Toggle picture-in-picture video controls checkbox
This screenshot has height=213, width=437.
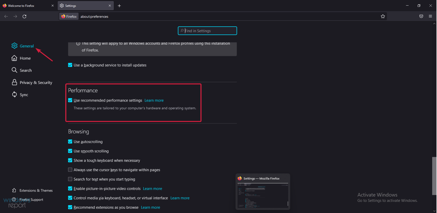(x=70, y=189)
